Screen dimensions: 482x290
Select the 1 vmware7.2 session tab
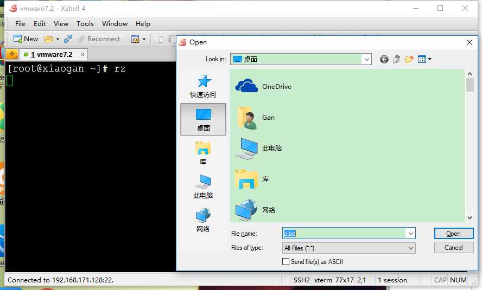(51, 55)
